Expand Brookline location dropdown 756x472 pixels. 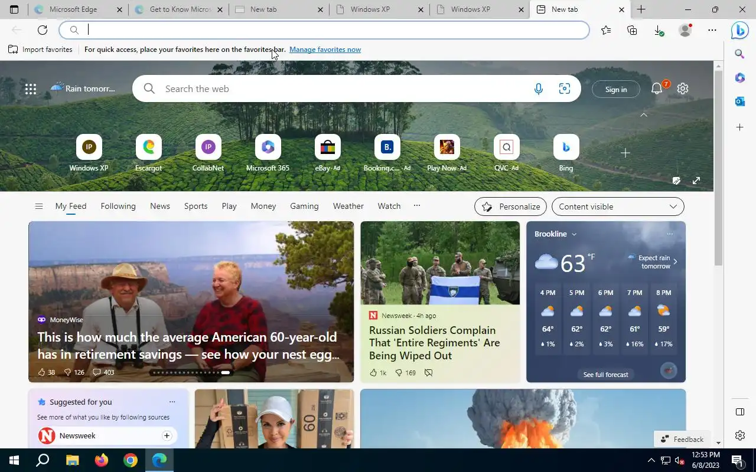[573, 234]
